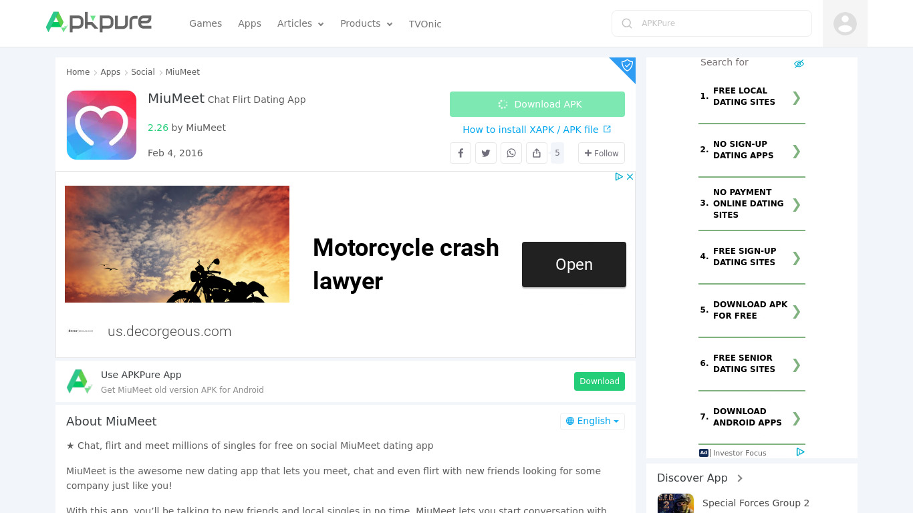Screen dimensions: 913x513
Task: Click the blue security shield badge
Action: [x=626, y=65]
